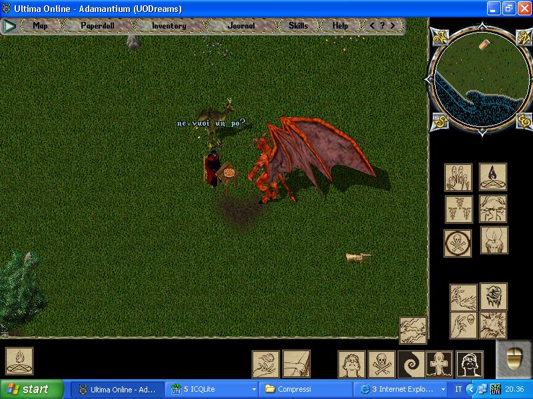Click the IT language indicator
This screenshot has width=533, height=399.
pos(458,389)
